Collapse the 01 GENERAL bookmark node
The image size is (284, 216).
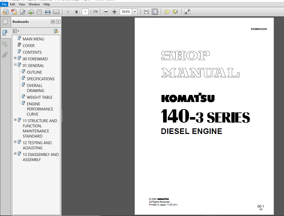15,65
